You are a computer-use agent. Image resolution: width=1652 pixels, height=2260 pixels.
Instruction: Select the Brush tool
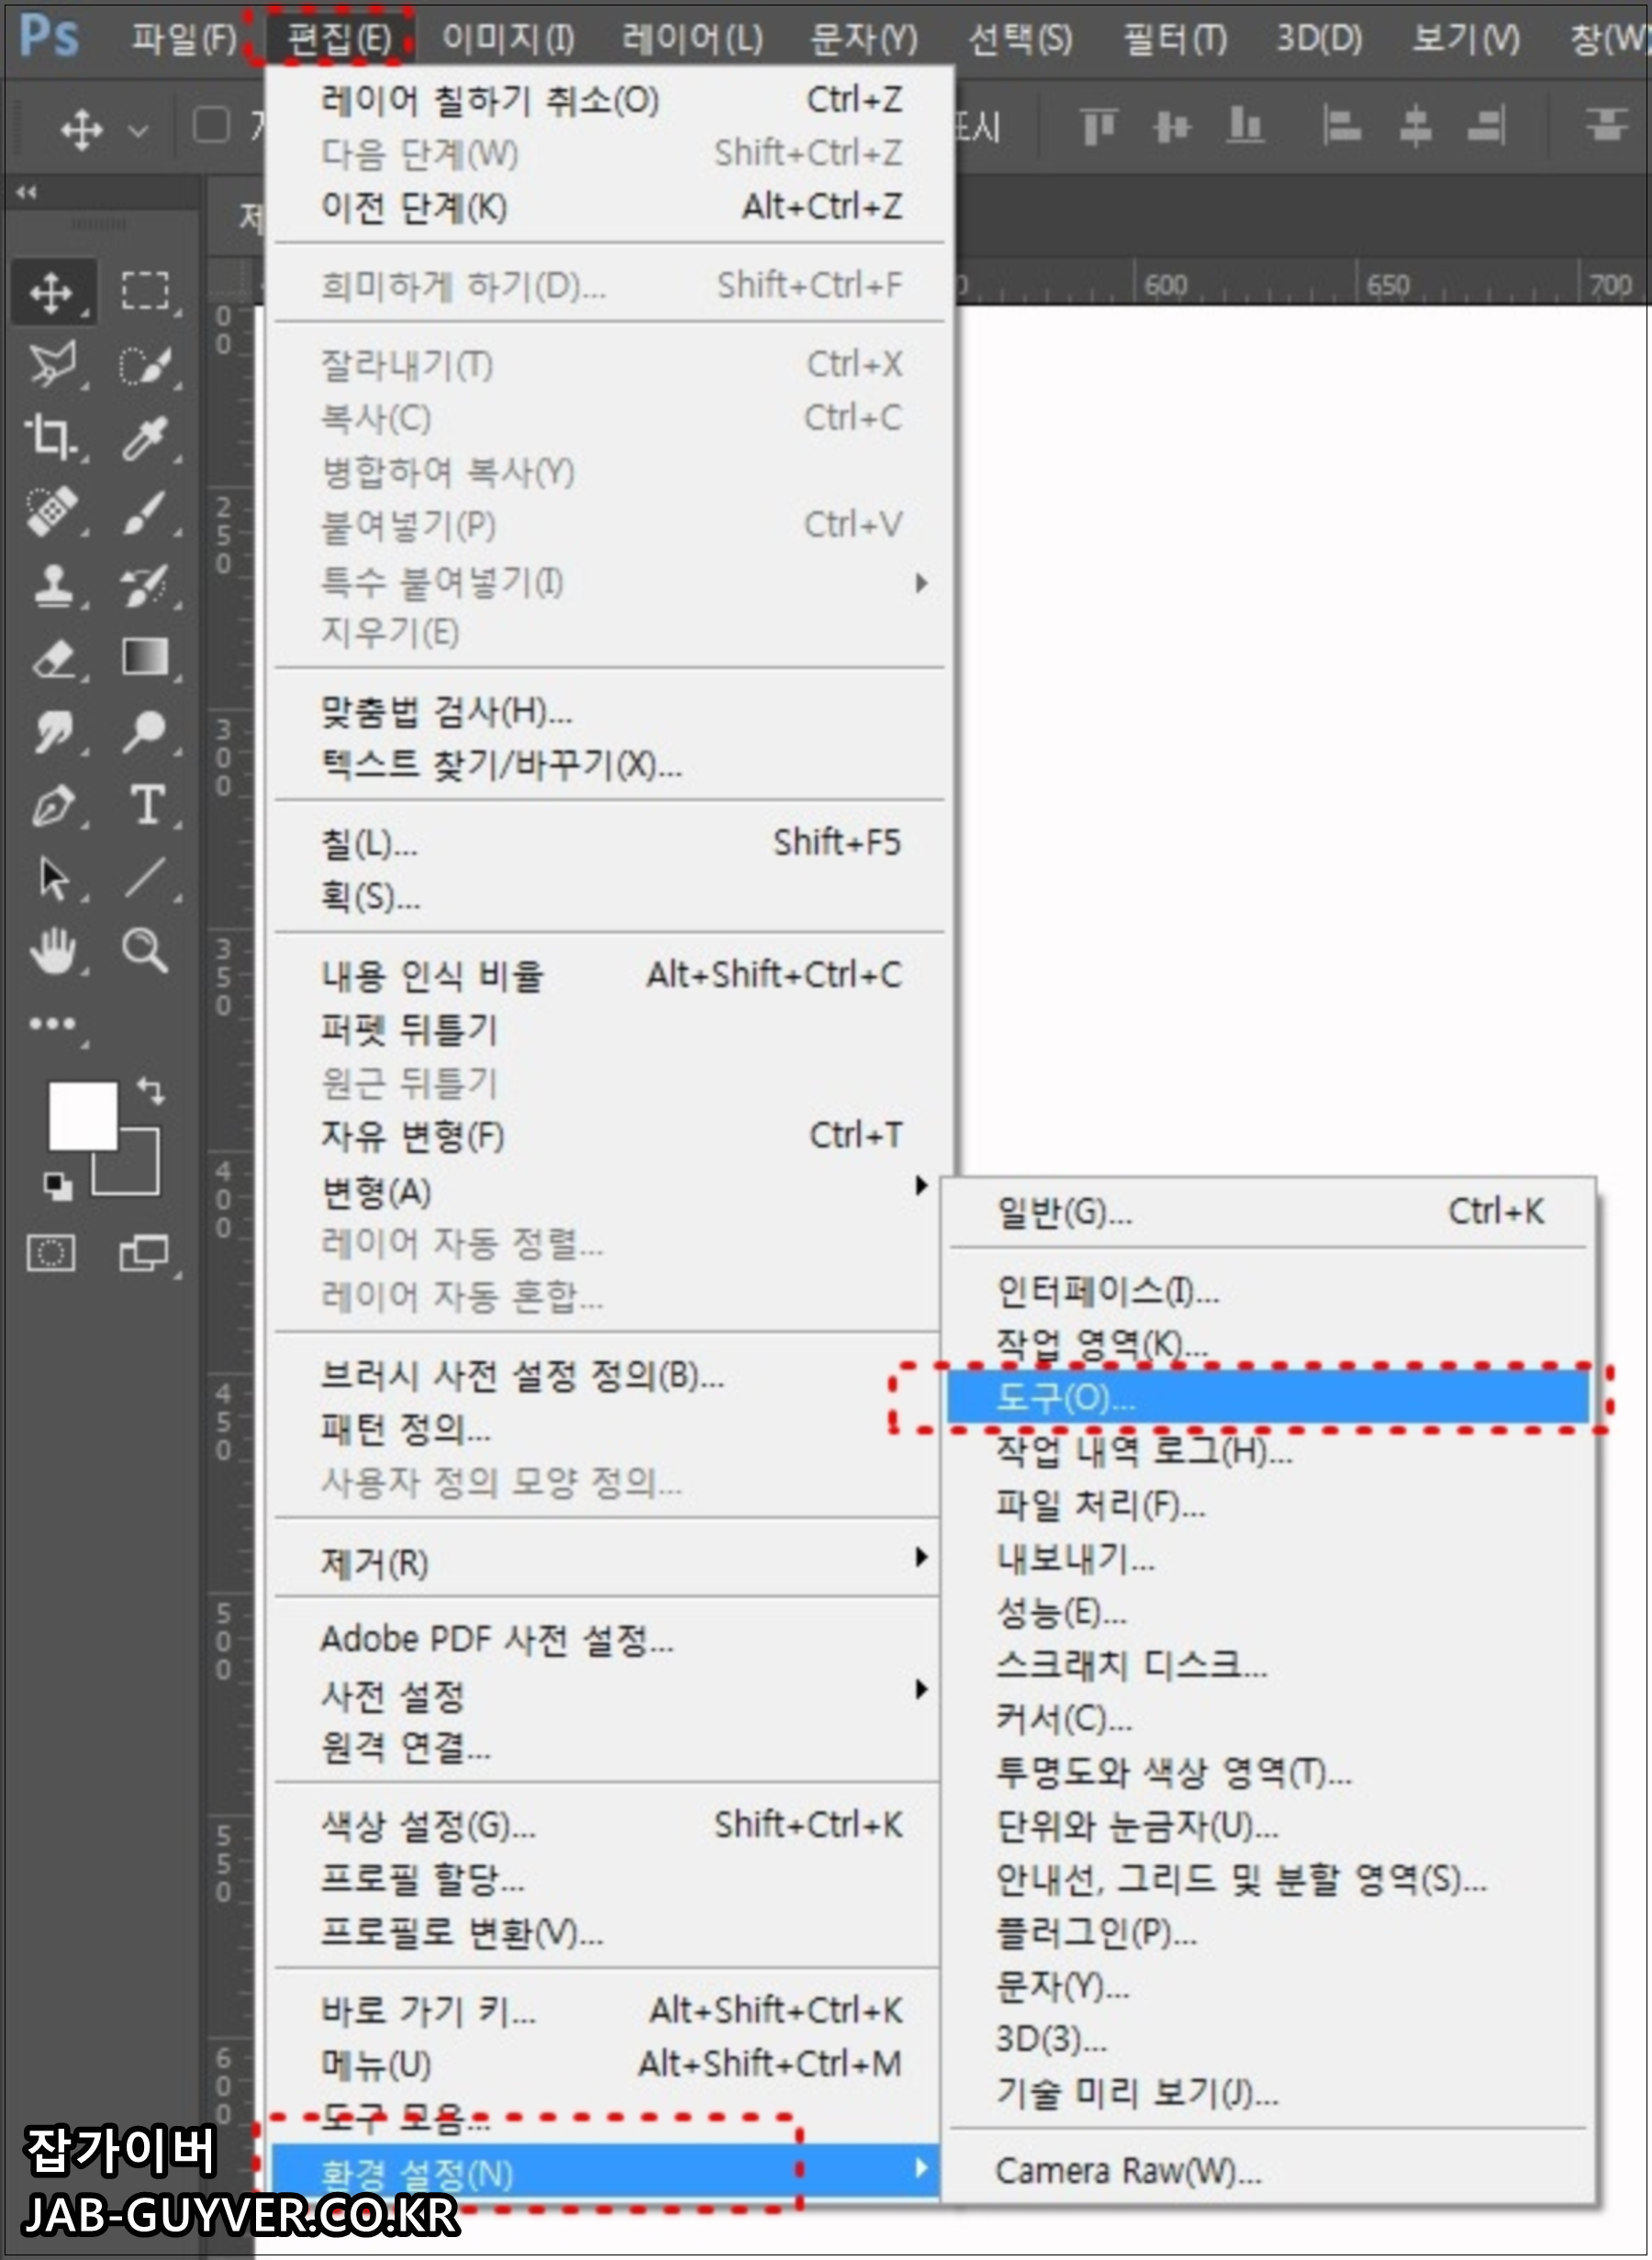146,511
